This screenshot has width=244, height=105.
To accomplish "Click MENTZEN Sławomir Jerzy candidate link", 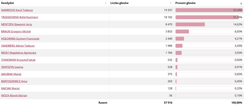I will click(17, 24).
